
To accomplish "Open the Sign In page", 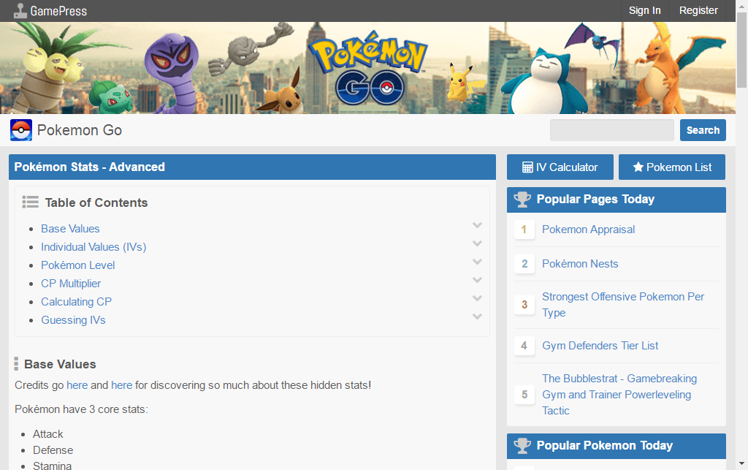I will pos(644,10).
